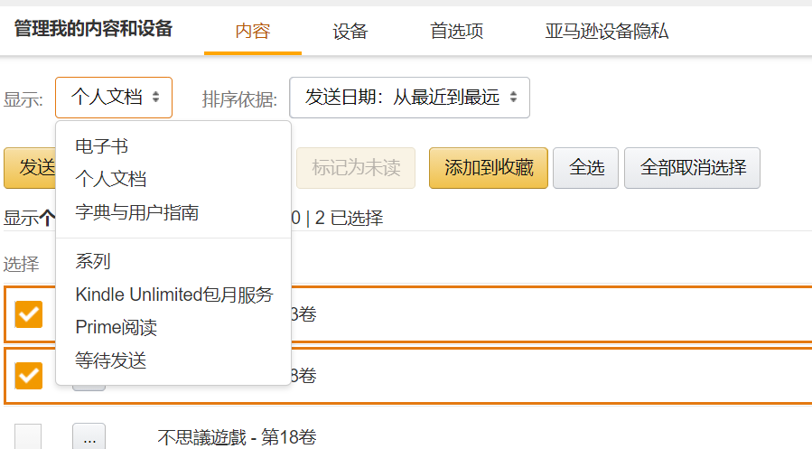Select 电子书 from the dropdown list
Image resolution: width=812 pixels, height=449 pixels.
(x=102, y=146)
